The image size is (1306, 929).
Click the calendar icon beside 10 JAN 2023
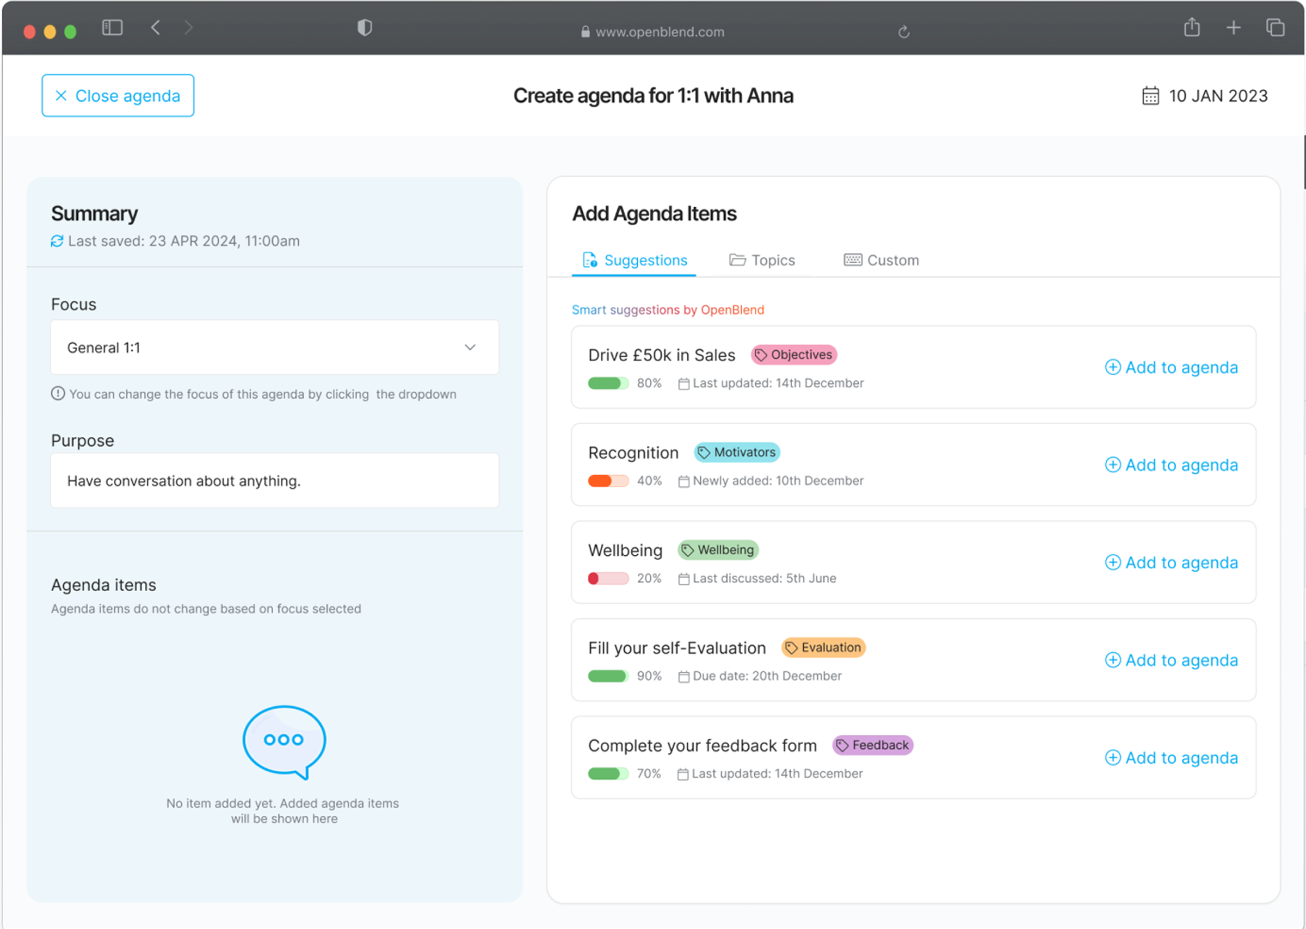pos(1150,96)
